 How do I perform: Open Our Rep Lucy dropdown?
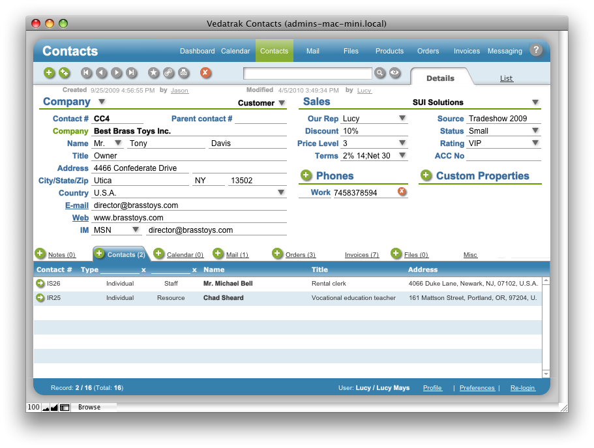pyautogui.click(x=402, y=118)
